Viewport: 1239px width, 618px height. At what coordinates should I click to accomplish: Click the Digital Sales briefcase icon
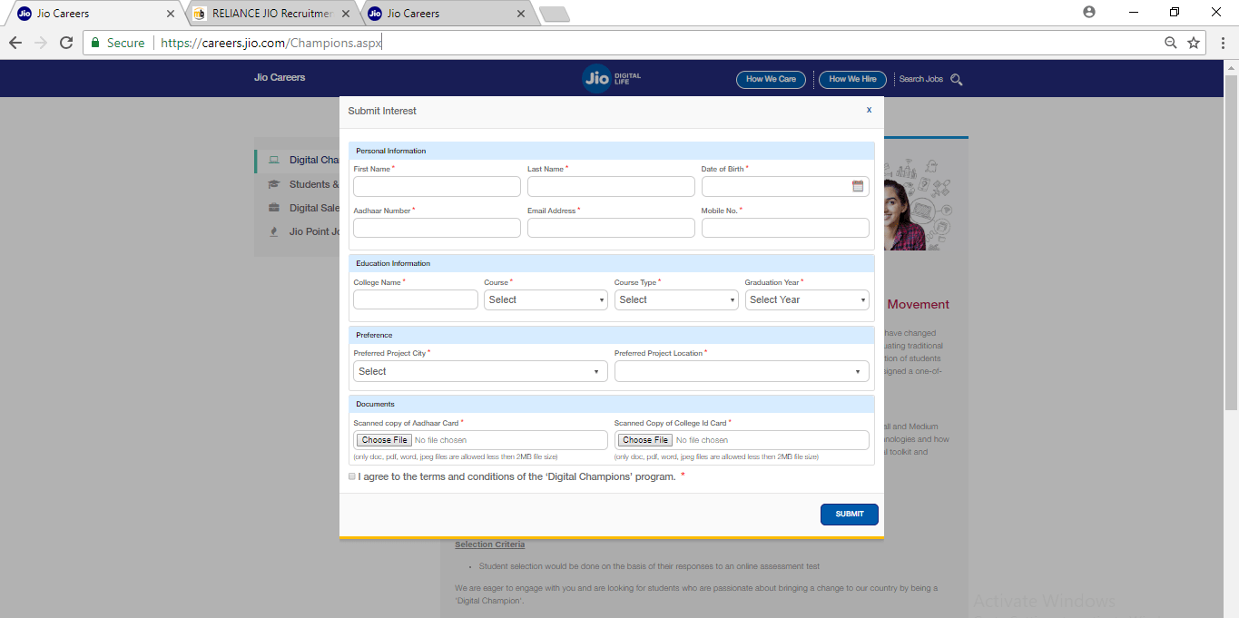point(273,208)
